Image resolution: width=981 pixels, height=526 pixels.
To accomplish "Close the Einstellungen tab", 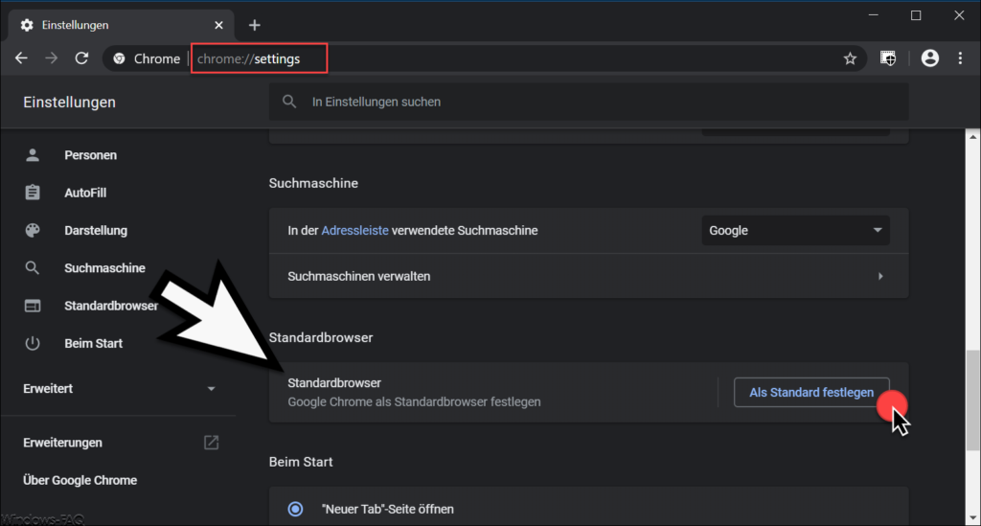I will point(218,25).
